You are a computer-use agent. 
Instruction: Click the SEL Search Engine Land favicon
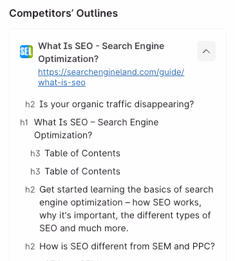26,52
